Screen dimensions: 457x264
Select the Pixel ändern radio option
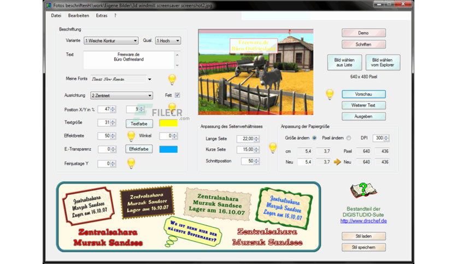point(349,138)
